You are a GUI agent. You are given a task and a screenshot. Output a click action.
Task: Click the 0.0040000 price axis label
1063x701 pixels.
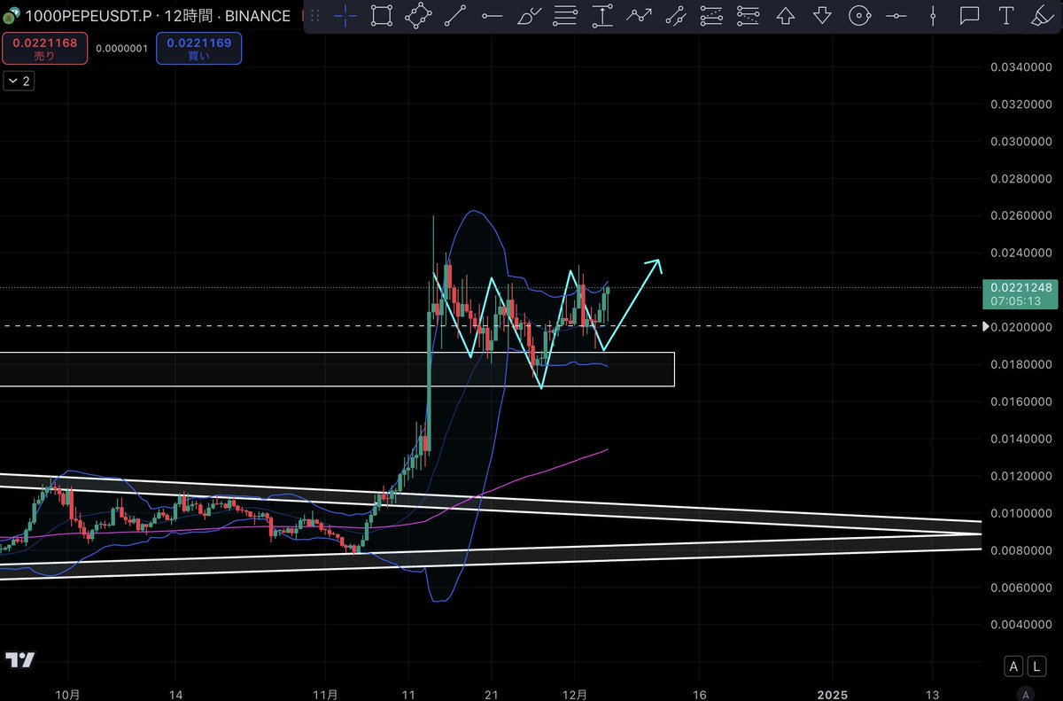click(x=1020, y=625)
